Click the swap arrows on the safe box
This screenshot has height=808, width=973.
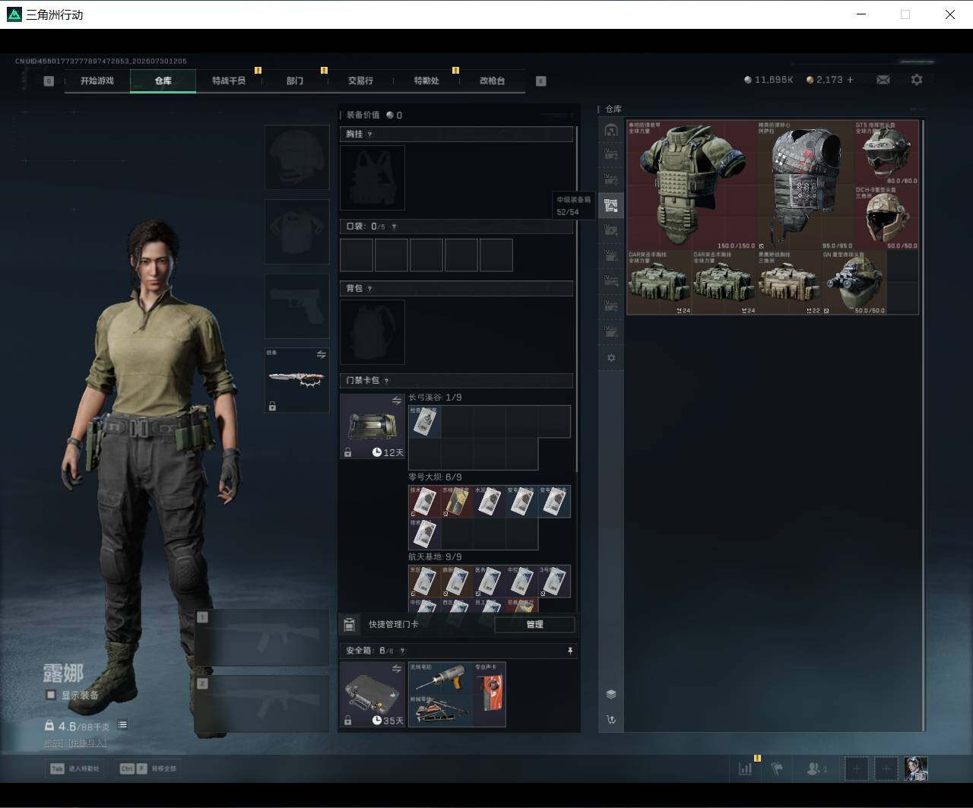[x=396, y=669]
